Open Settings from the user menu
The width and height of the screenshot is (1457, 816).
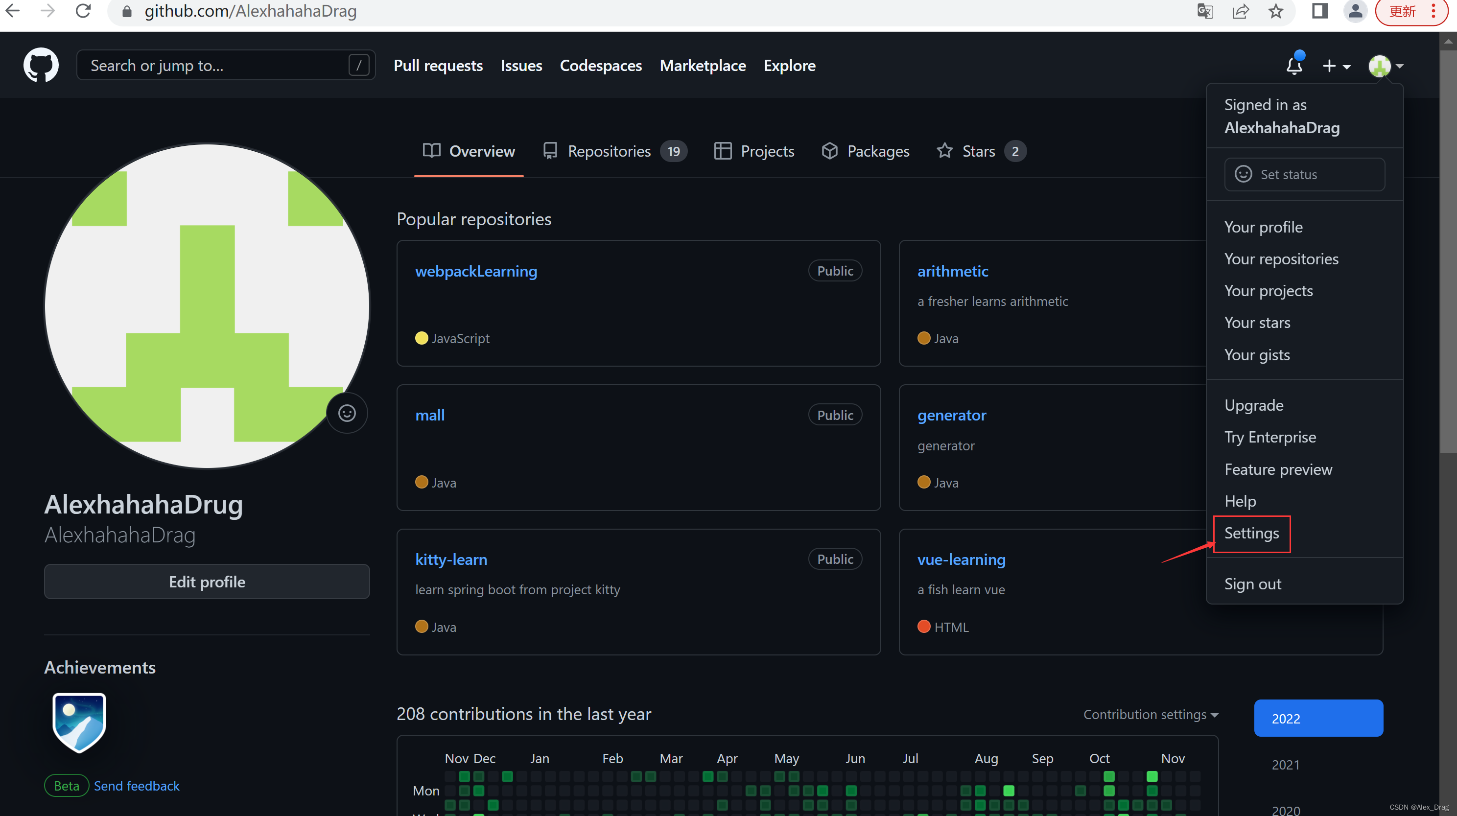point(1252,533)
